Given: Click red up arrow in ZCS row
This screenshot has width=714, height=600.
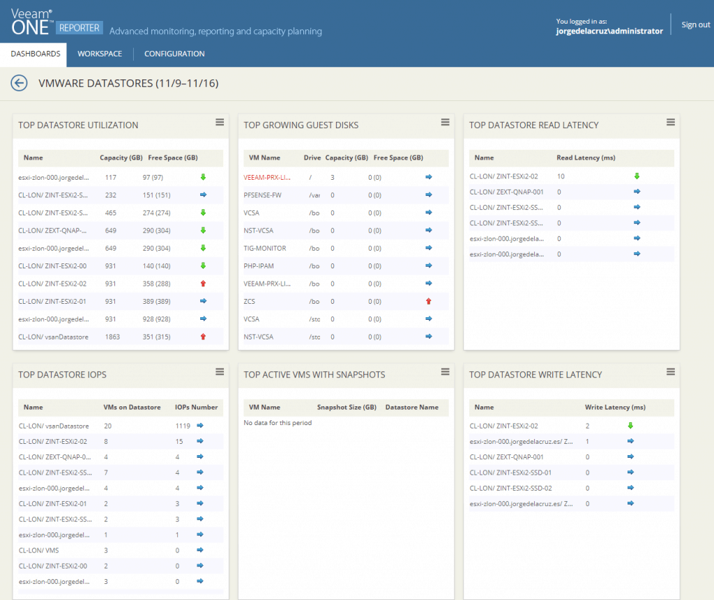Looking at the screenshot, I should point(429,301).
